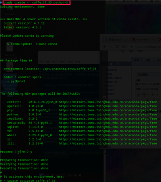This screenshot has width=161, height=182.
Task: Click the browser address bar with cnblogs URL
Action: click(x=146, y=47)
